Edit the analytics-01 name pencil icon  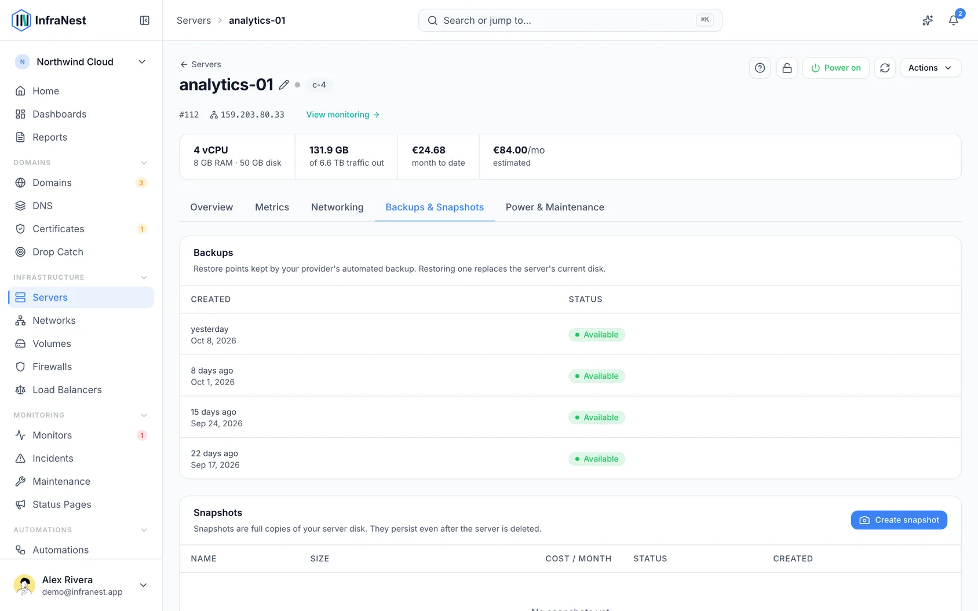[284, 85]
